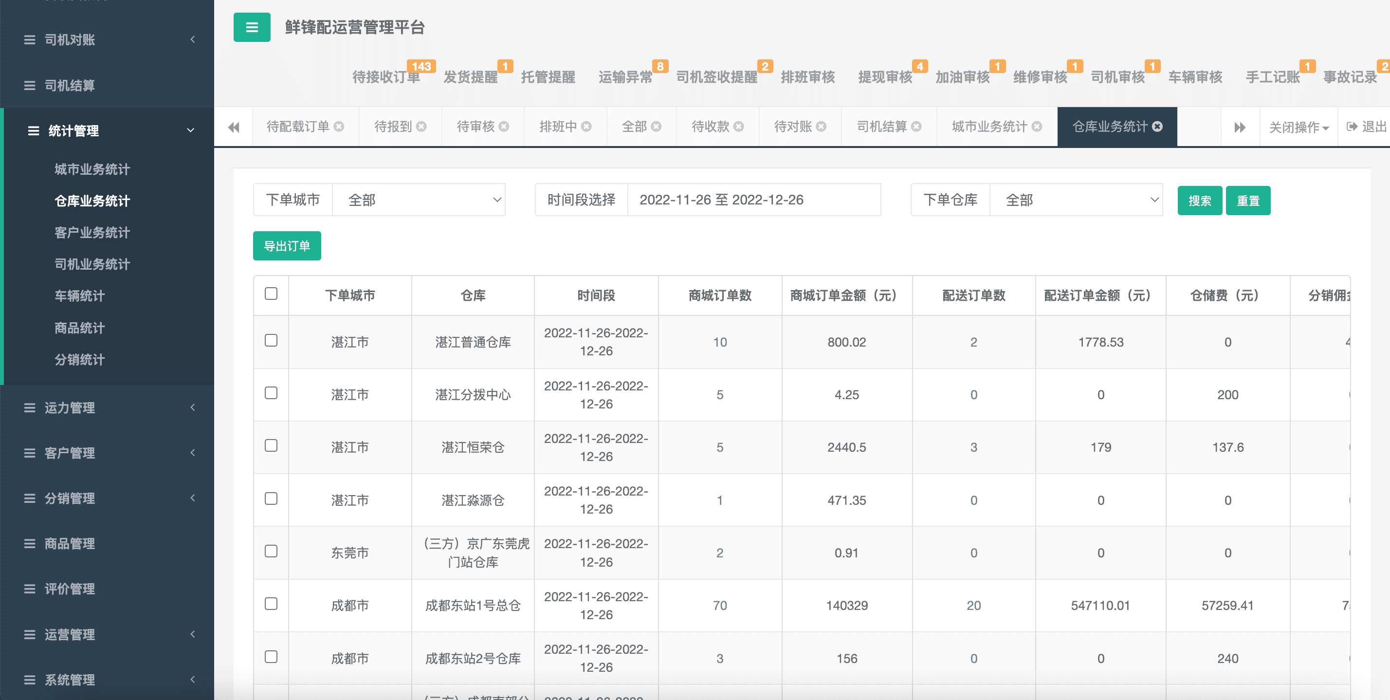Viewport: 1390px width, 700px height.
Task: Close the 待对账 tab via its x icon
Action: (821, 126)
